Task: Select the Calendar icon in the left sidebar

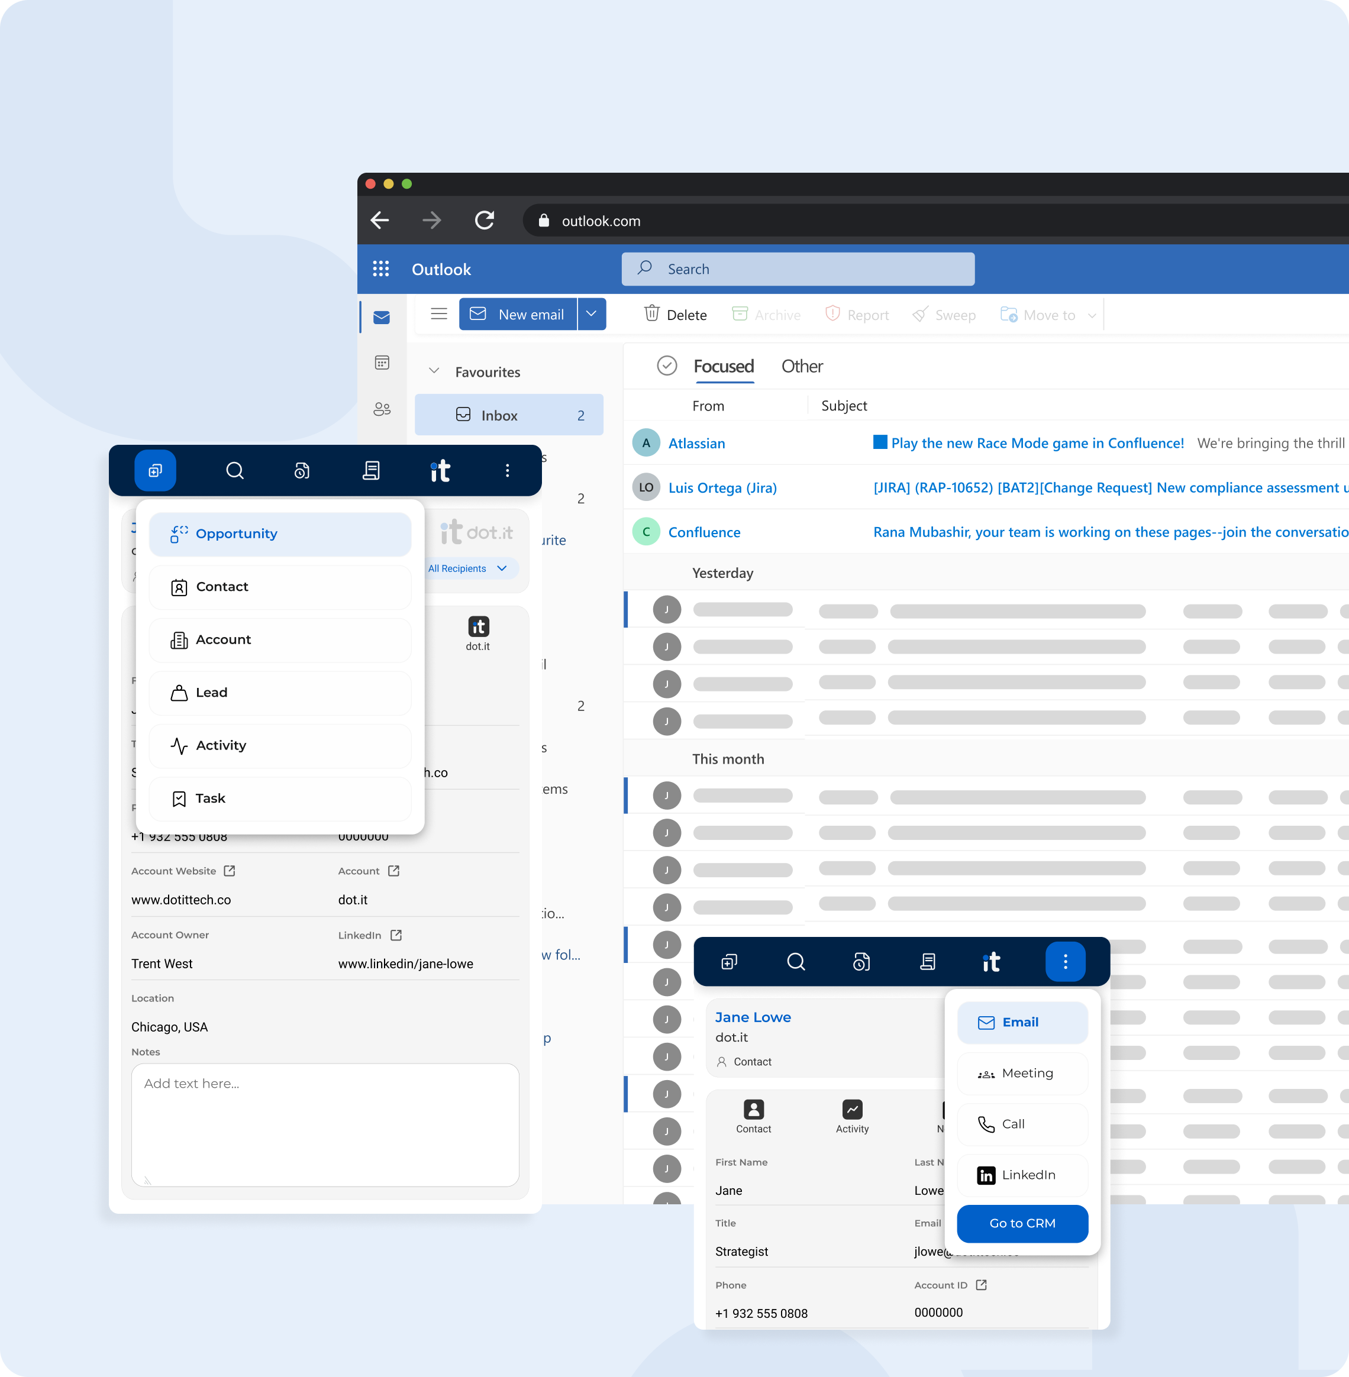Action: (382, 363)
